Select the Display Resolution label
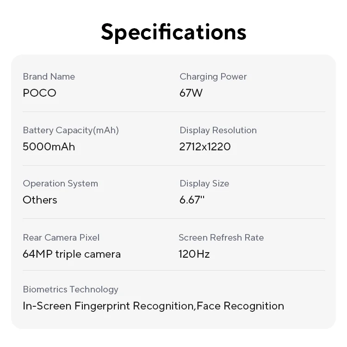This screenshot has height=347, width=347. 218,130
